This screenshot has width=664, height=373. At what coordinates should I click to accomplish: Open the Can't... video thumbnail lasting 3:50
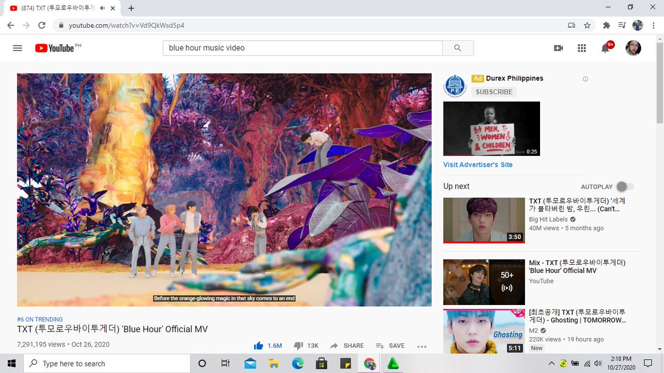pyautogui.click(x=484, y=220)
